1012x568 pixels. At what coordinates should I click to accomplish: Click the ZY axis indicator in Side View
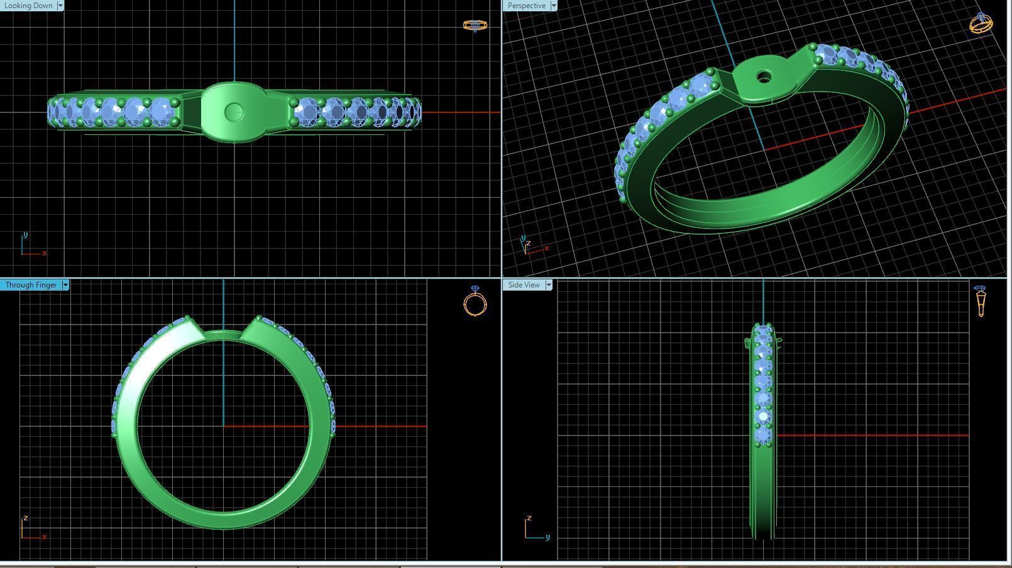[537, 528]
